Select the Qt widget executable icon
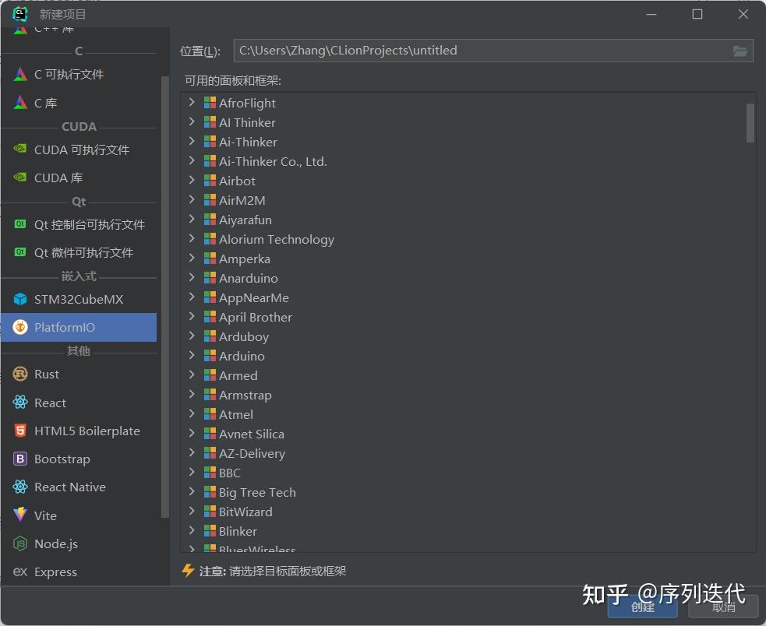This screenshot has height=626, width=766. [20, 252]
